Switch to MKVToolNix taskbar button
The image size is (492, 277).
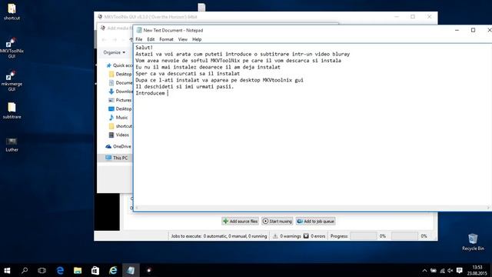pyautogui.click(x=148, y=270)
